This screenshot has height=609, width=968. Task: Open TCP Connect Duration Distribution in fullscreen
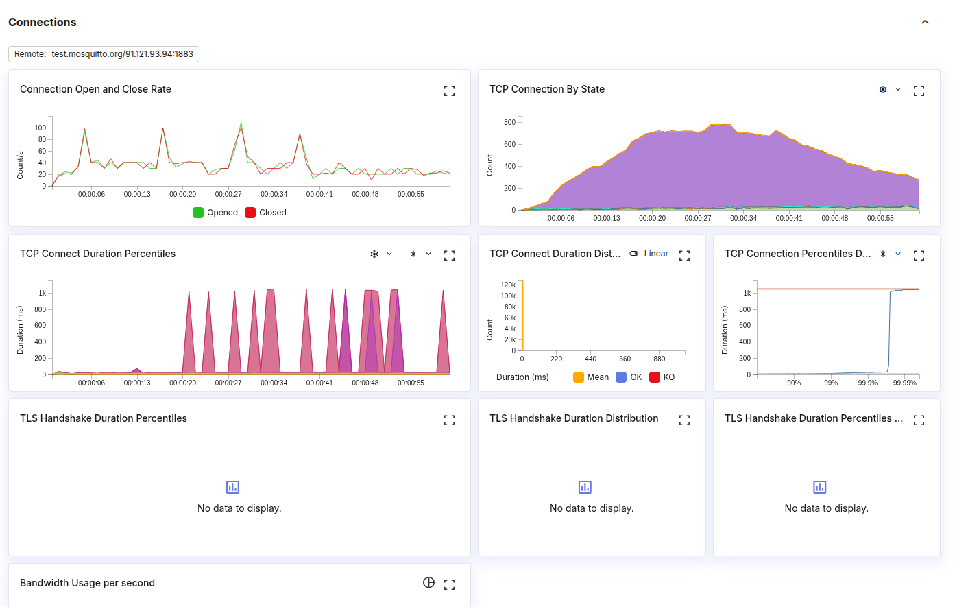[684, 255]
